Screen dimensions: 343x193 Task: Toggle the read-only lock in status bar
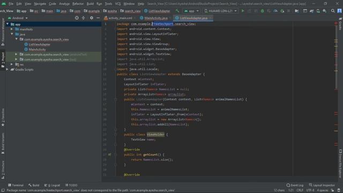[332, 190]
